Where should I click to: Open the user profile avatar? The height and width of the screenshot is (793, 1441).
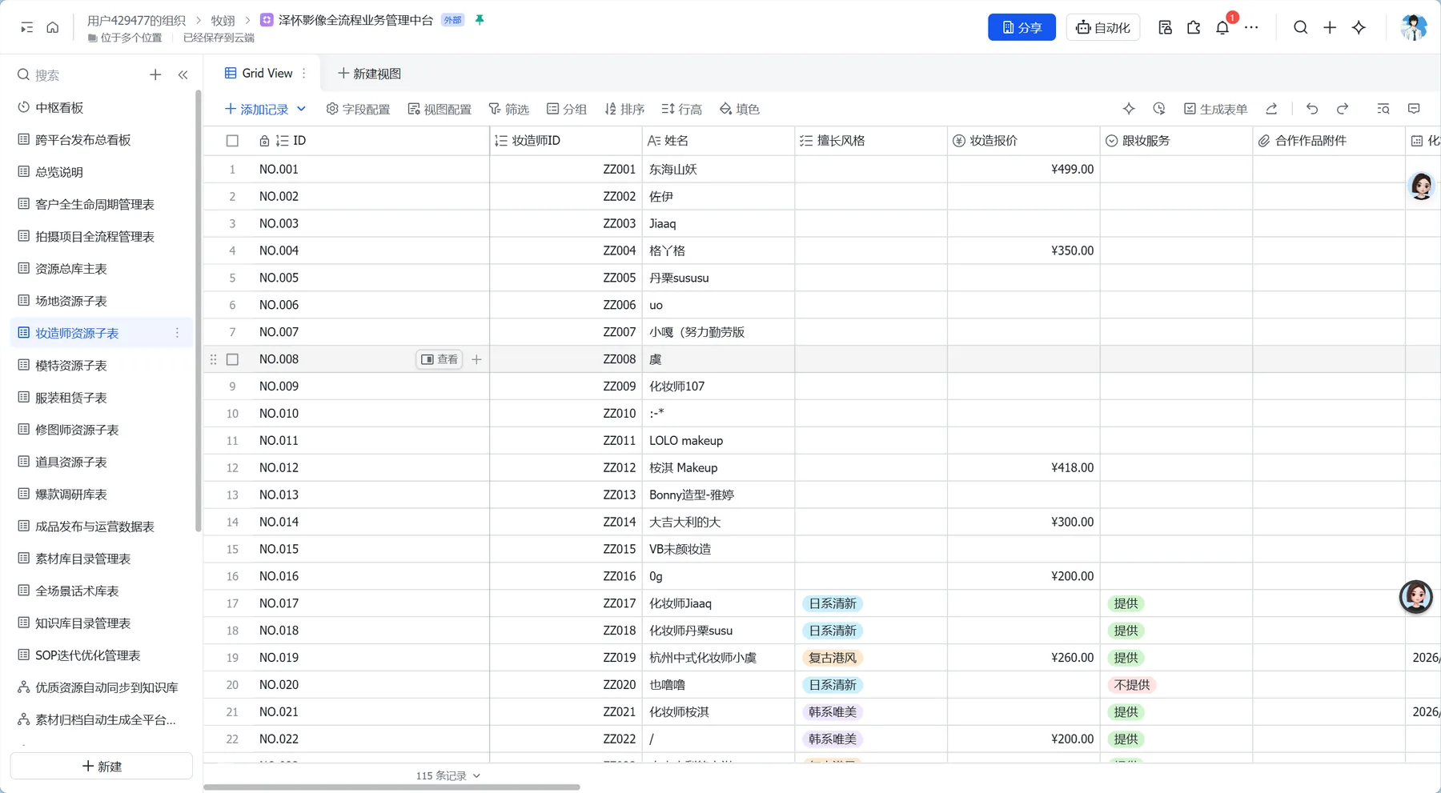tap(1413, 27)
